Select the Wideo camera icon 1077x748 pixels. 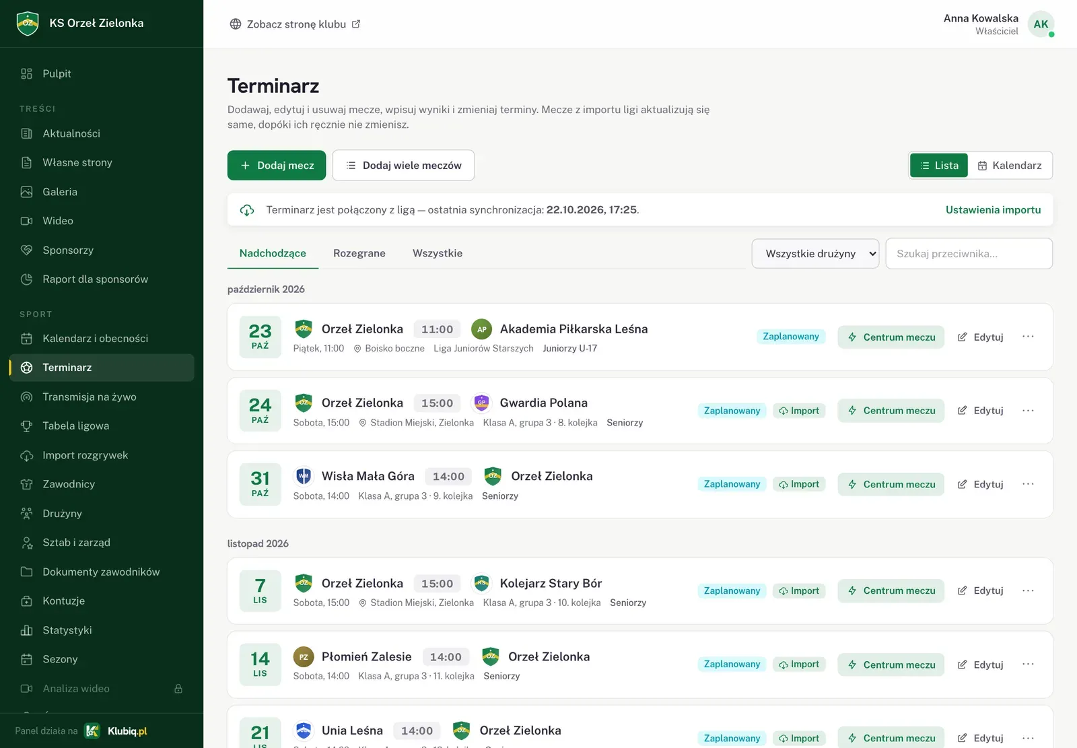pos(27,221)
